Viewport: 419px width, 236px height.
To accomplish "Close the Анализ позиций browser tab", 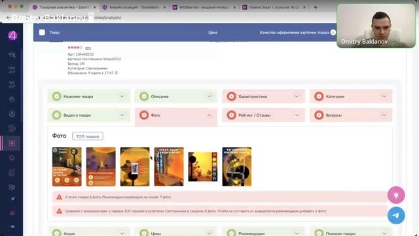I will point(164,7).
